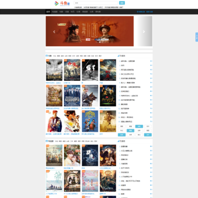
Task: Open the golden Sultan movie poster
Action: 108,121
